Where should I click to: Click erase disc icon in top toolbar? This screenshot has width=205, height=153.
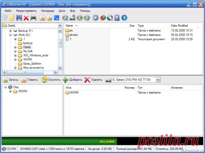point(42,18)
